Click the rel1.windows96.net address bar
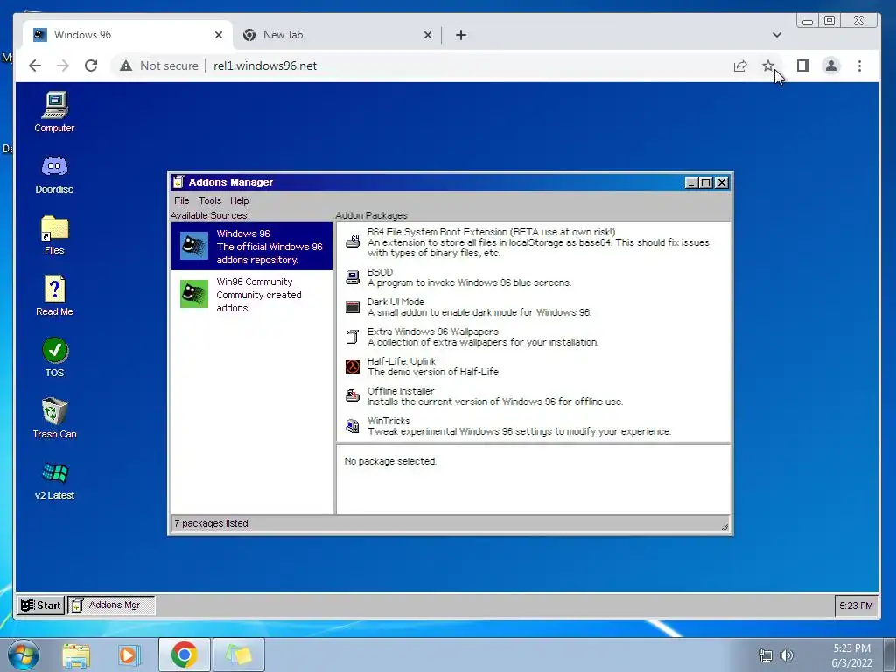The height and width of the screenshot is (672, 896). 265,66
